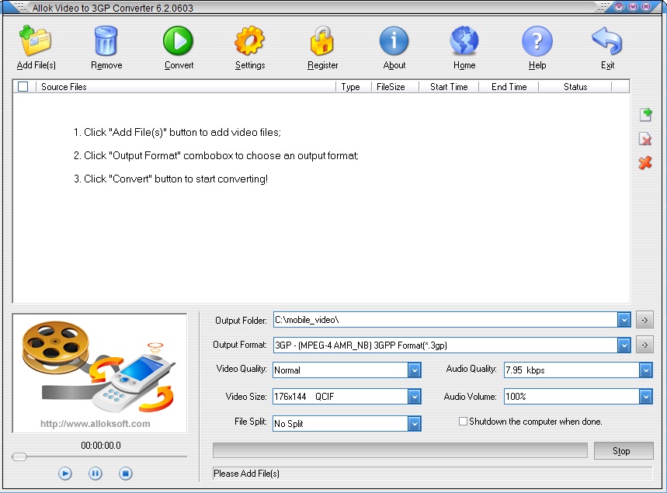
Task: Open the File Split dropdown
Action: (415, 424)
